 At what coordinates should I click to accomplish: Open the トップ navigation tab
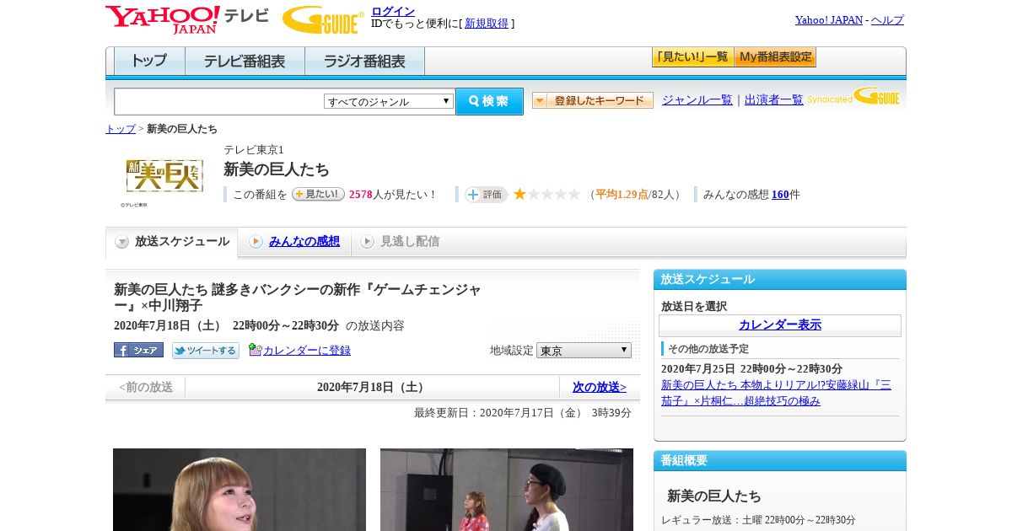tap(149, 61)
